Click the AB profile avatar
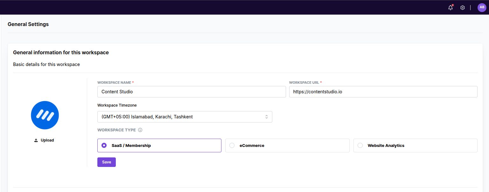Viewport: 489px width, 192px height. pyautogui.click(x=482, y=7)
